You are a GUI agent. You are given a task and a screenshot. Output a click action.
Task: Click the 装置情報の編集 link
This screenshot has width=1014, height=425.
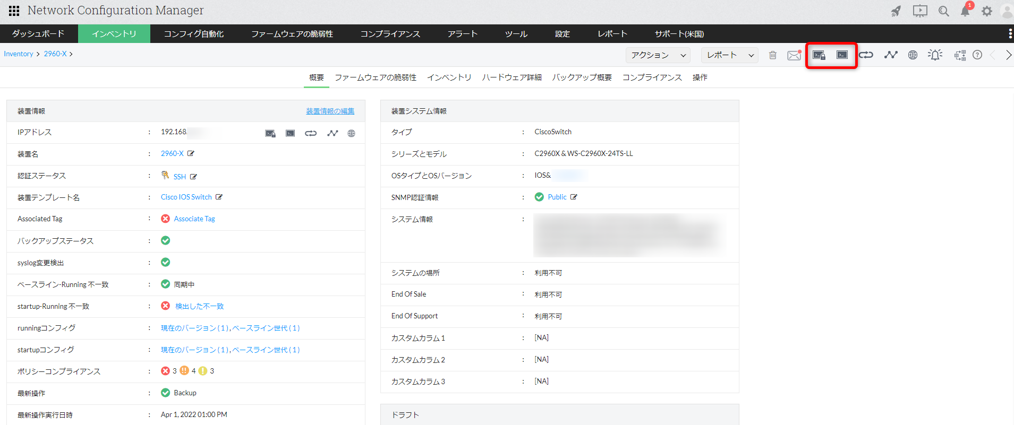330,111
